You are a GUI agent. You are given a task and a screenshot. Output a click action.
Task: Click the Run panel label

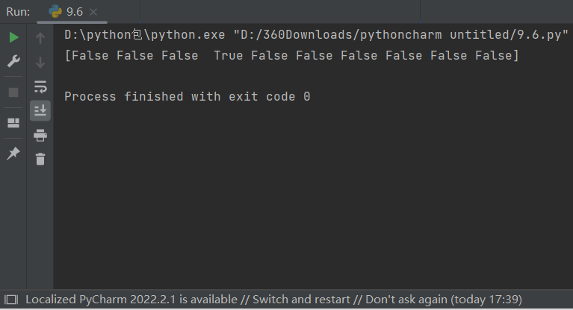pos(18,12)
